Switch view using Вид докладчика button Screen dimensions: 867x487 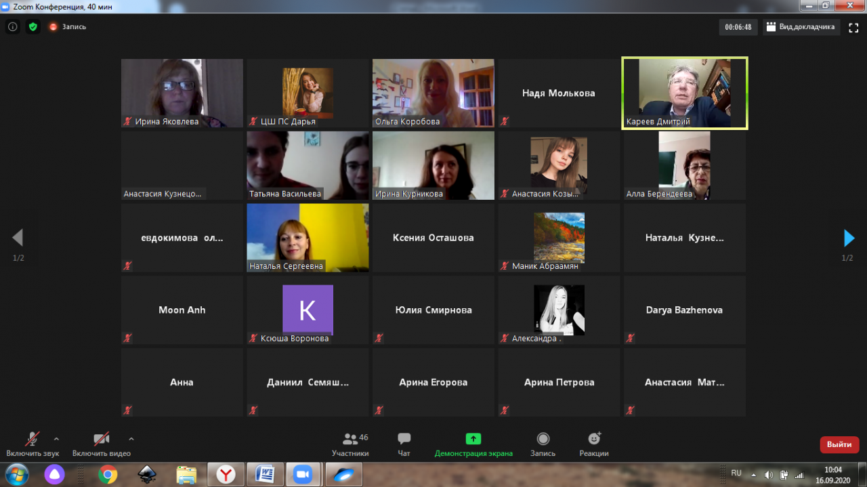[802, 27]
